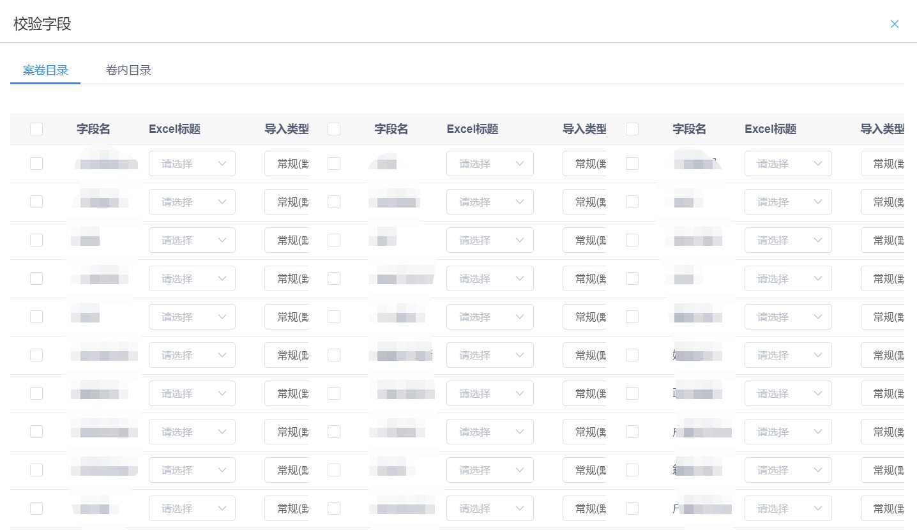Tick the select-all checkbox in rightmost table header
Image resolution: width=917 pixels, height=530 pixels.
632,129
